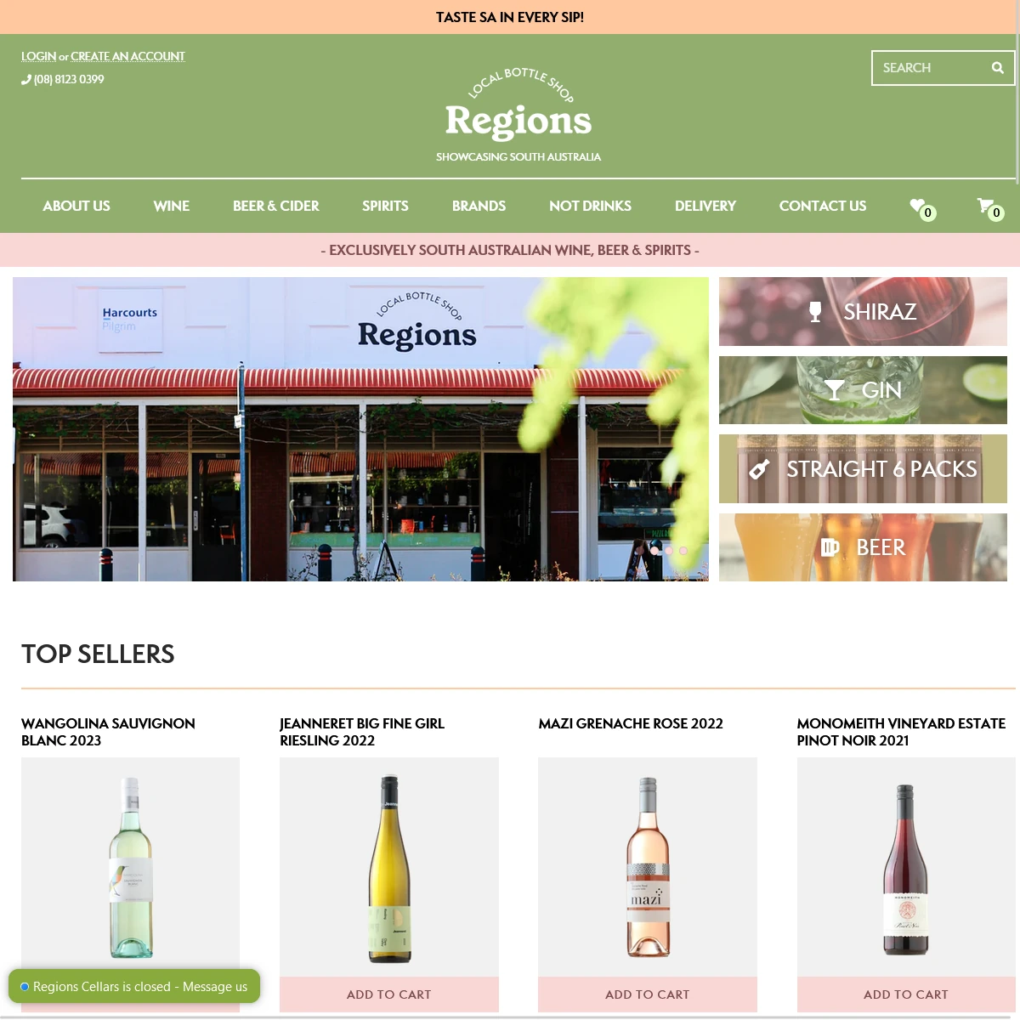This screenshot has width=1020, height=1020.
Task: Add Jeanneret Big Fine Girl Riesling to cart
Action: point(389,994)
